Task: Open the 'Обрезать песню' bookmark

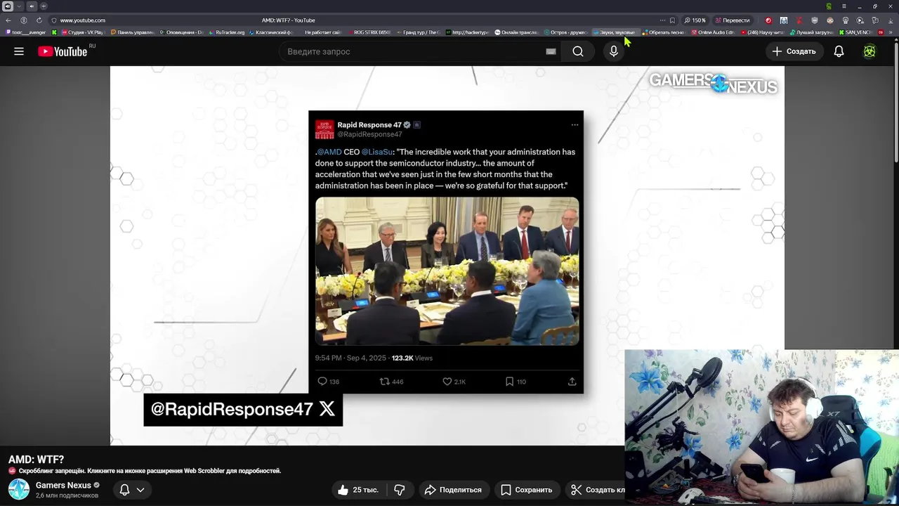Action: [663, 32]
